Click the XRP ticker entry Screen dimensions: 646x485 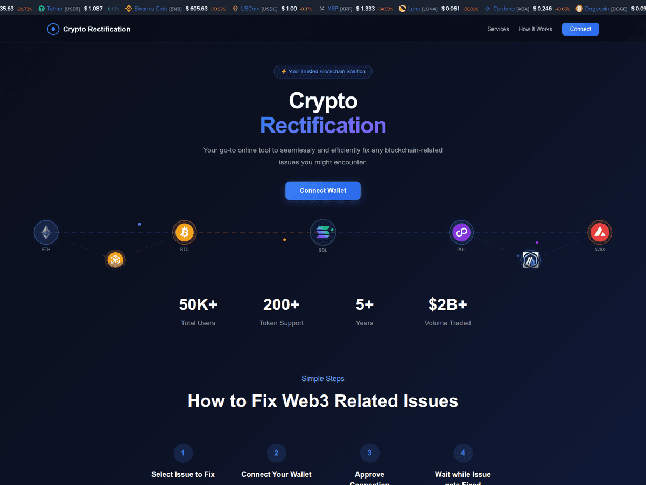pyautogui.click(x=355, y=9)
